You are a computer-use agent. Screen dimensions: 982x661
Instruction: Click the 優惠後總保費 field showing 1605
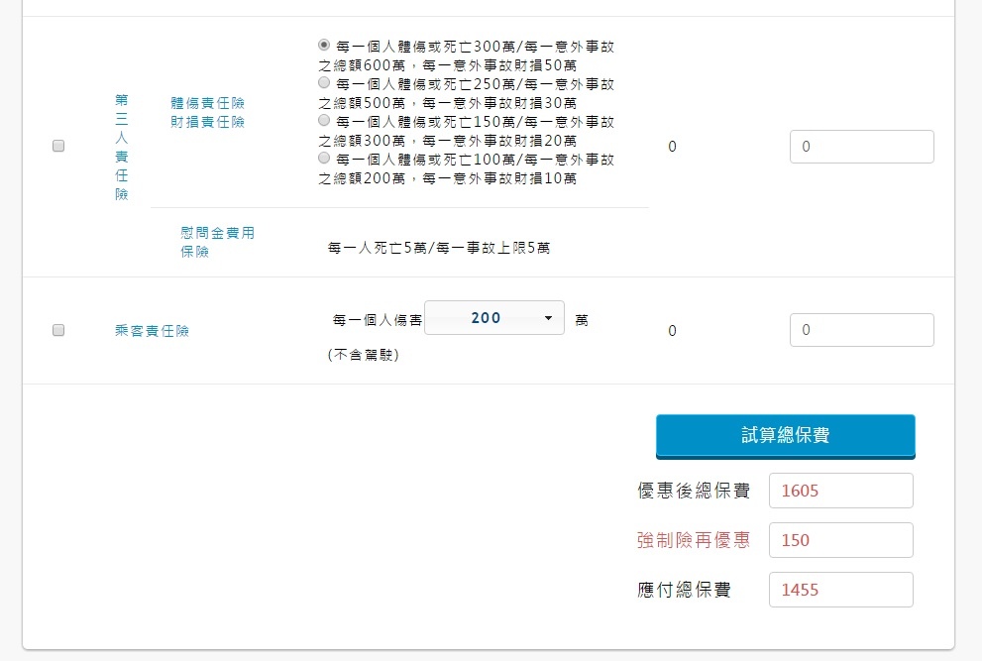(x=841, y=491)
